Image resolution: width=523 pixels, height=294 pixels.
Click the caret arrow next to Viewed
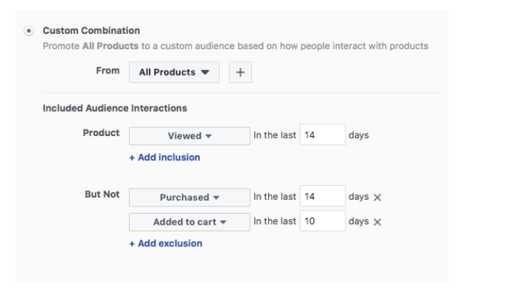click(209, 137)
